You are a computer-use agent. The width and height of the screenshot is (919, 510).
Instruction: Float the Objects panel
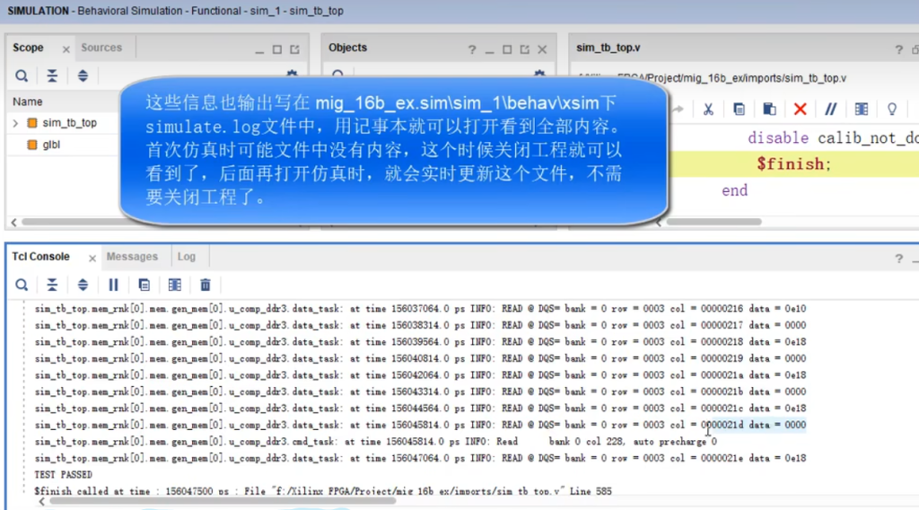click(x=524, y=49)
